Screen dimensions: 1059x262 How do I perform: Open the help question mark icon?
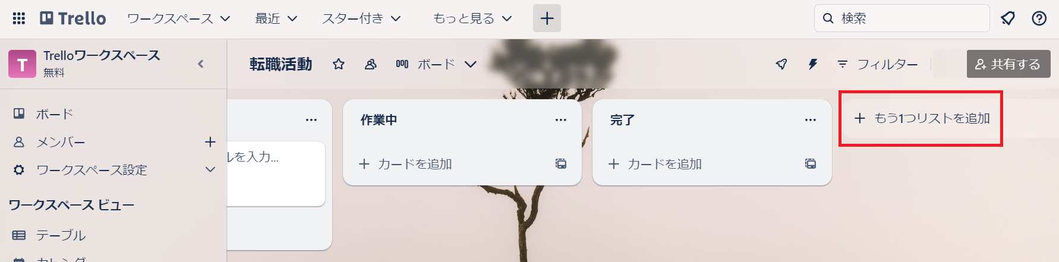[1039, 18]
